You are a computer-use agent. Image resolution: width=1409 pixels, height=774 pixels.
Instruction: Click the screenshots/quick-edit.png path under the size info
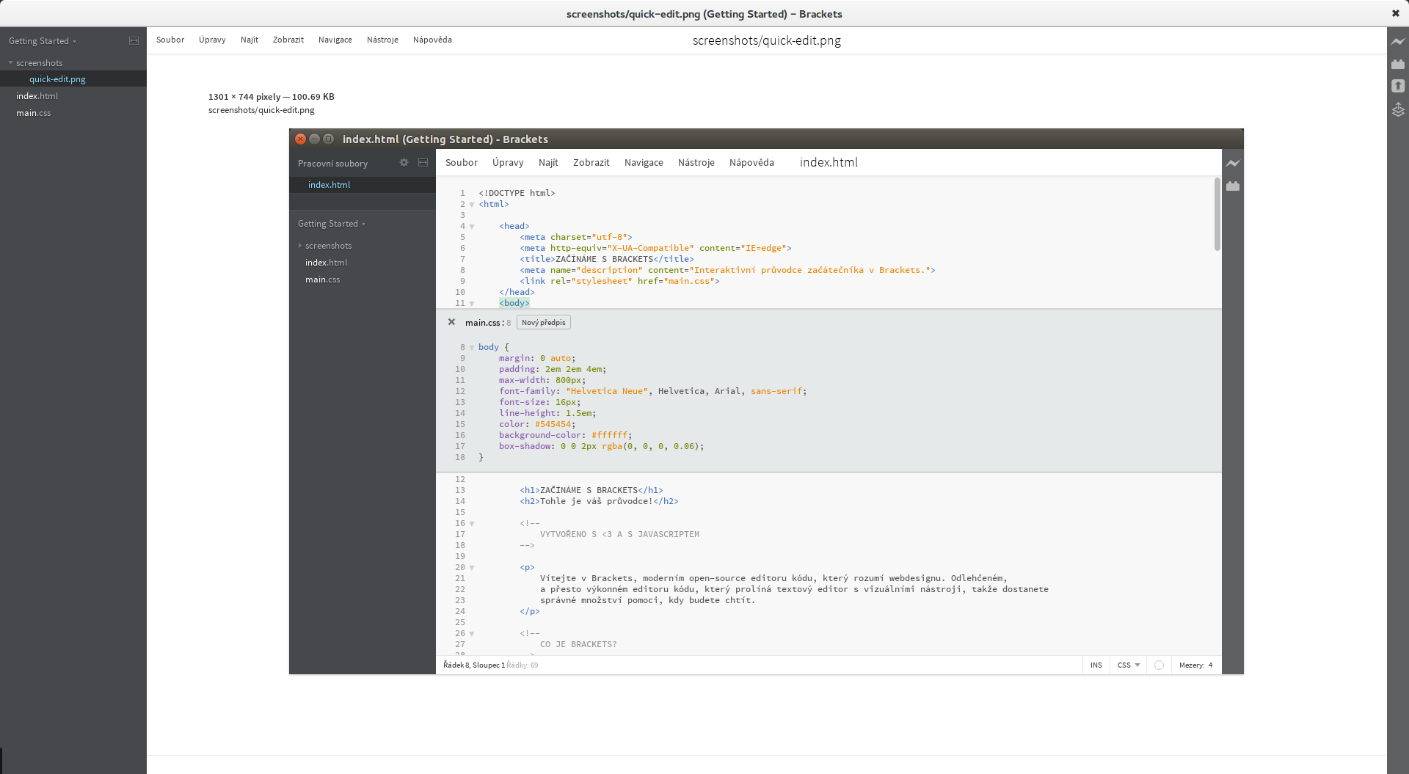tap(261, 110)
